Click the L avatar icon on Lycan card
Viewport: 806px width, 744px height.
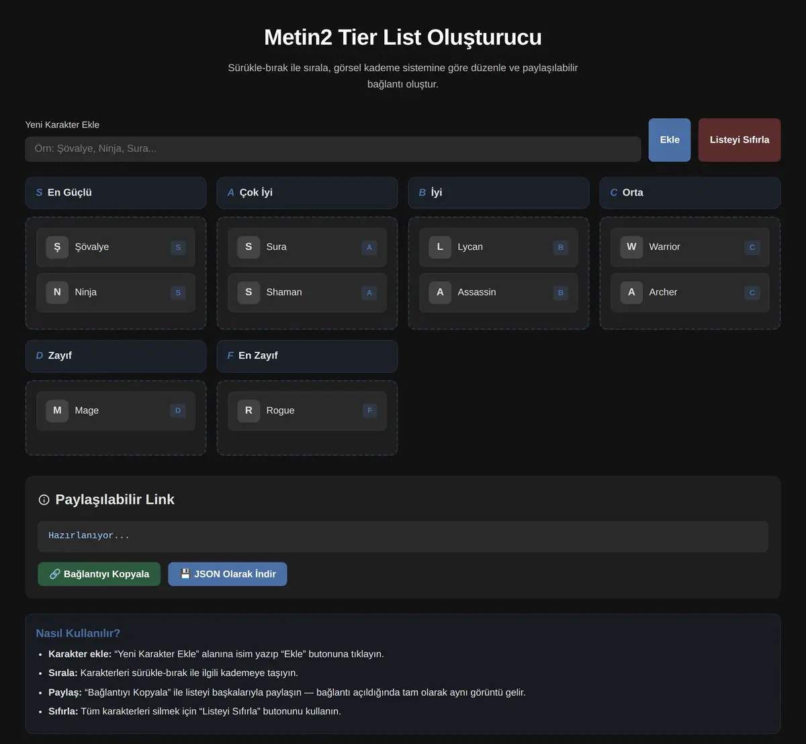440,247
